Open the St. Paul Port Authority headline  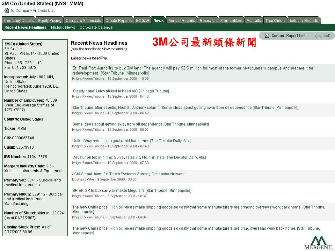(193, 71)
